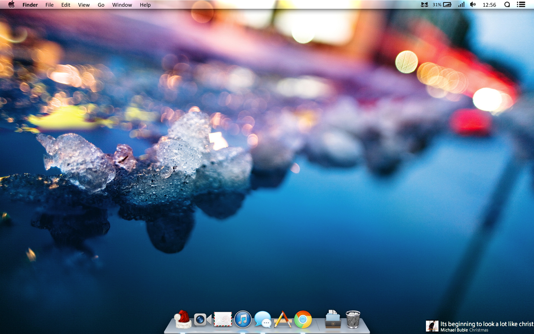Open the documents stack in Dock
Image resolution: width=534 pixels, height=334 pixels.
pos(333,319)
